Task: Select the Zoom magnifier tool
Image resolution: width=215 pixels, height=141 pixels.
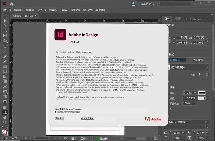Action: click(5, 122)
